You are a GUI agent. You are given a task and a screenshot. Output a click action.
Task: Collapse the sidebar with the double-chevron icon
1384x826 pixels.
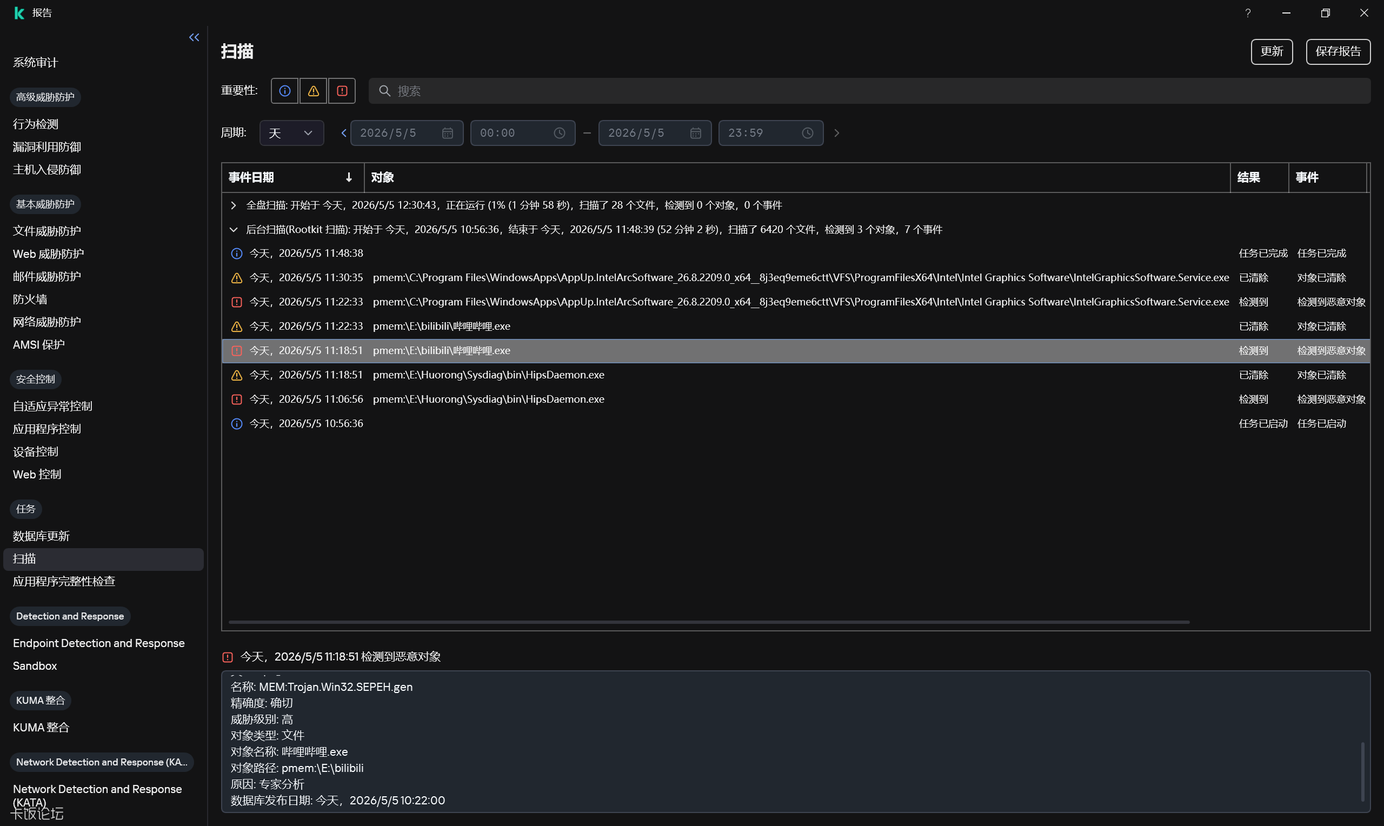pos(194,37)
